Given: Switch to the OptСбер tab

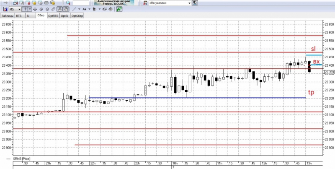Looking at the screenshot, I should click(x=77, y=16).
